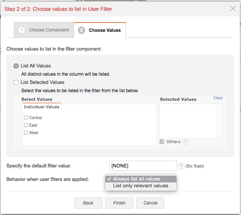This screenshot has height=215, width=241.
Task: Close the User Filter dialog
Action: 233,9
